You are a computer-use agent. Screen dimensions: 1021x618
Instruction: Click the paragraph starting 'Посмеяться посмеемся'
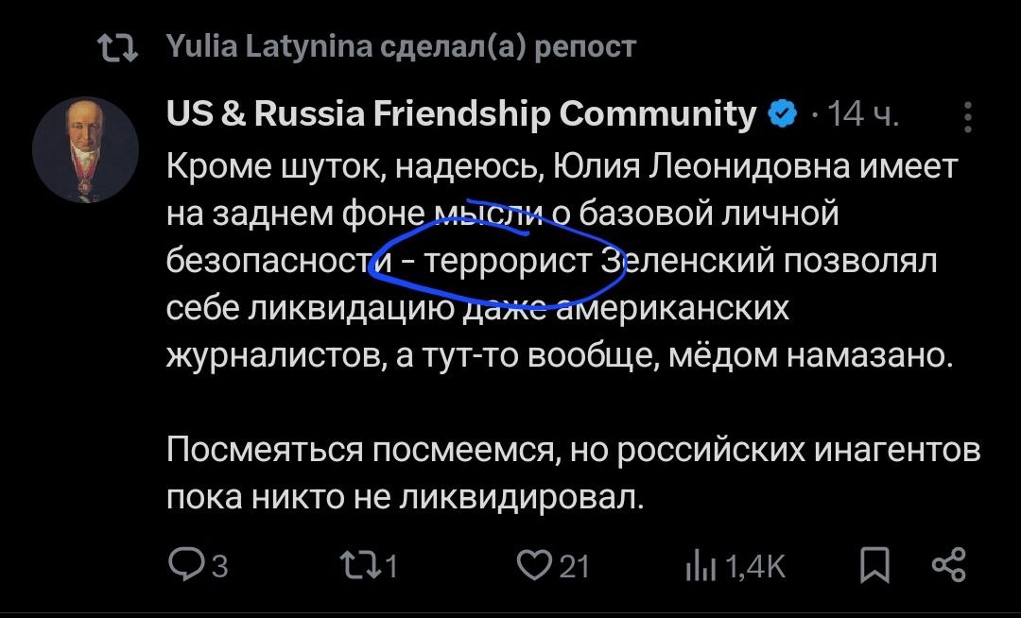(x=573, y=473)
